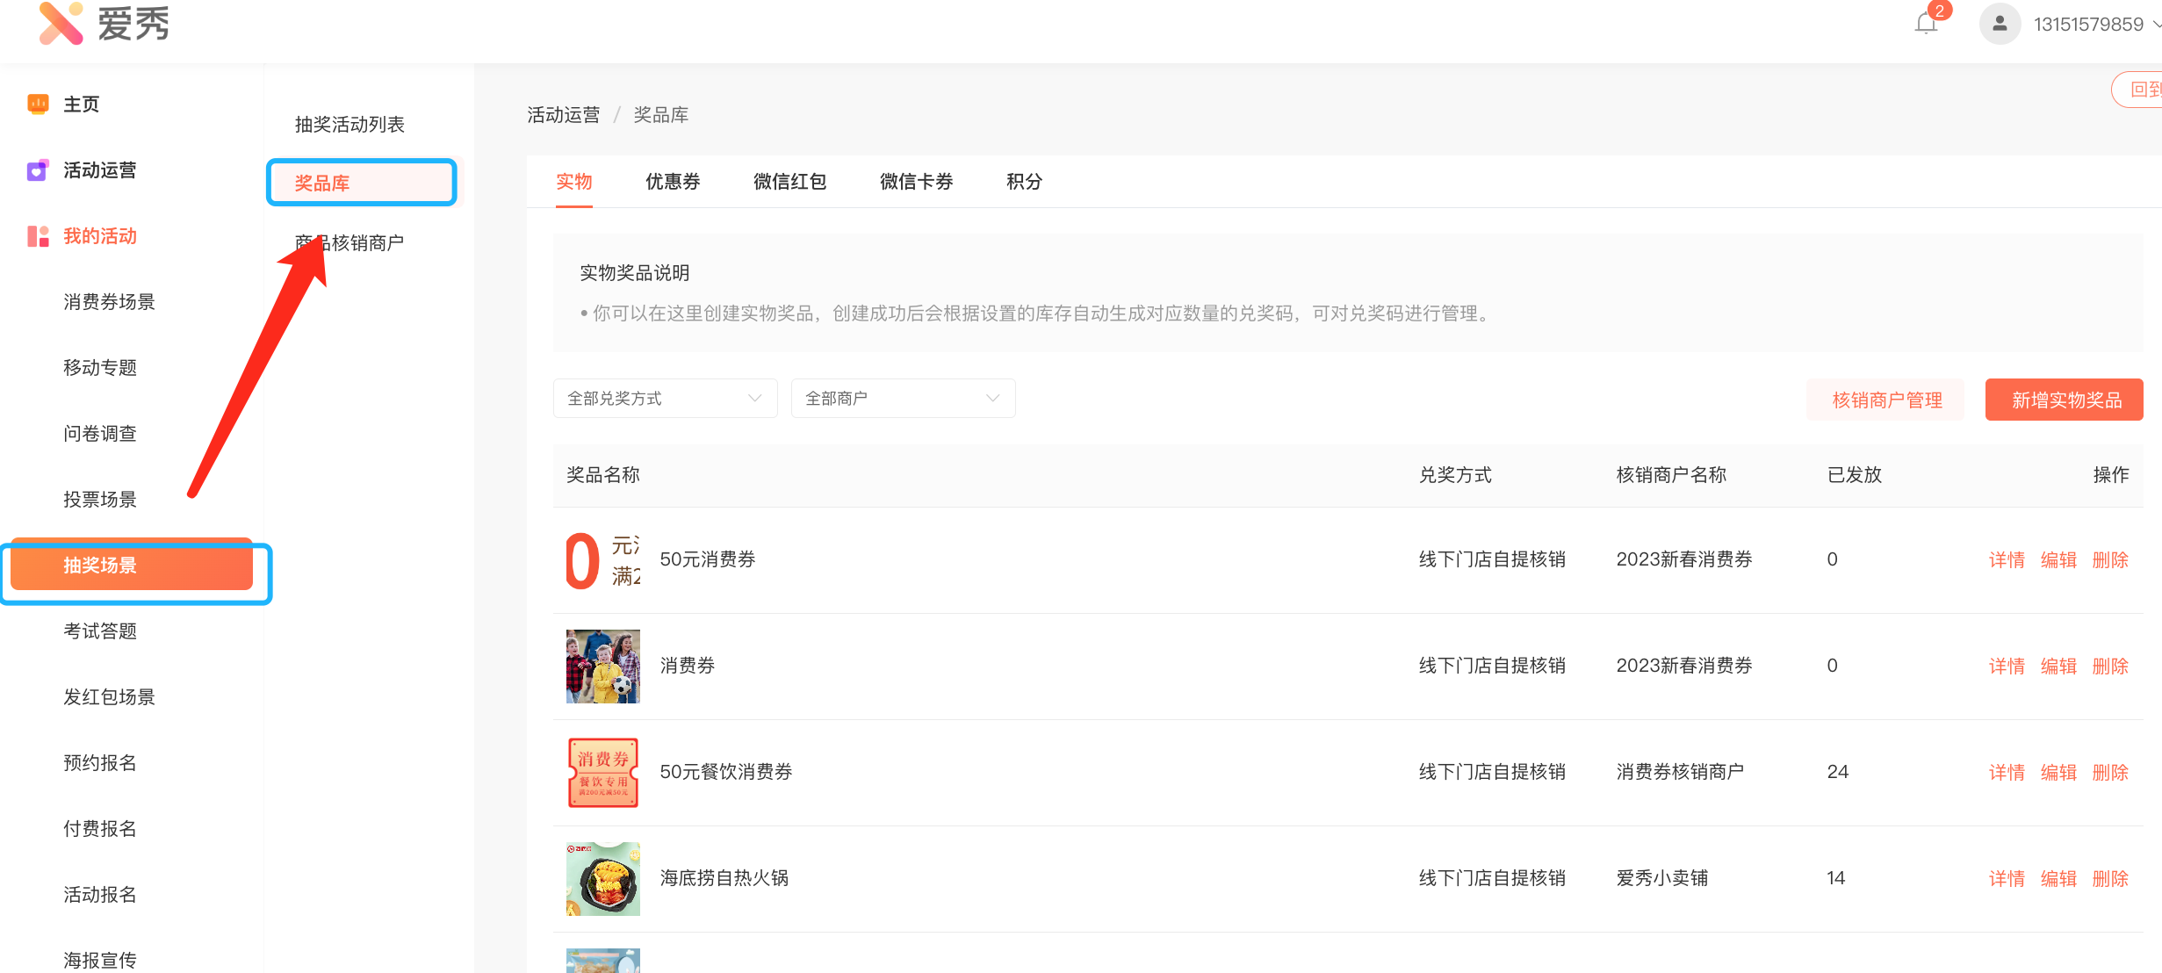This screenshot has width=2162, height=973.
Task: Open 抽奖活动列表 in submenu
Action: (x=350, y=125)
